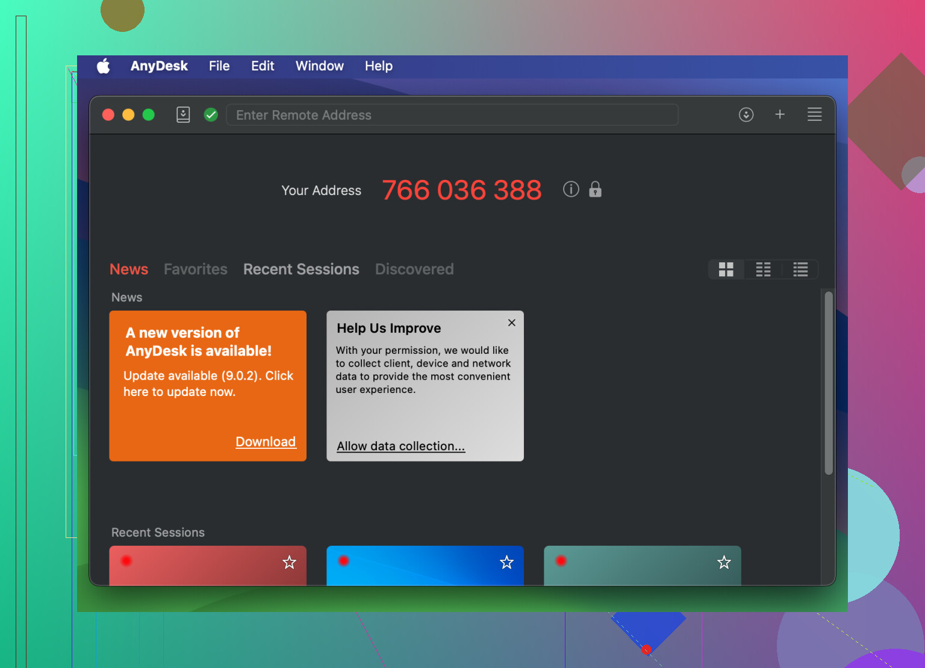Click the Download link on the update card
925x668 pixels.
pos(266,442)
